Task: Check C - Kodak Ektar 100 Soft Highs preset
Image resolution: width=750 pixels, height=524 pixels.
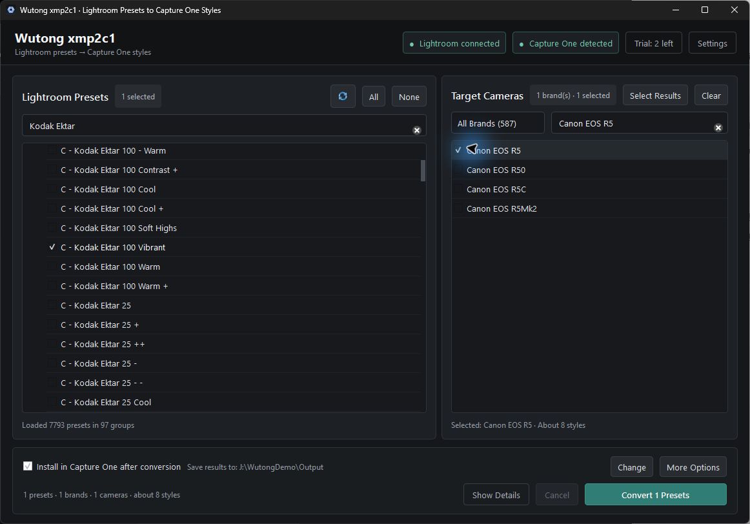Action: (x=52, y=228)
